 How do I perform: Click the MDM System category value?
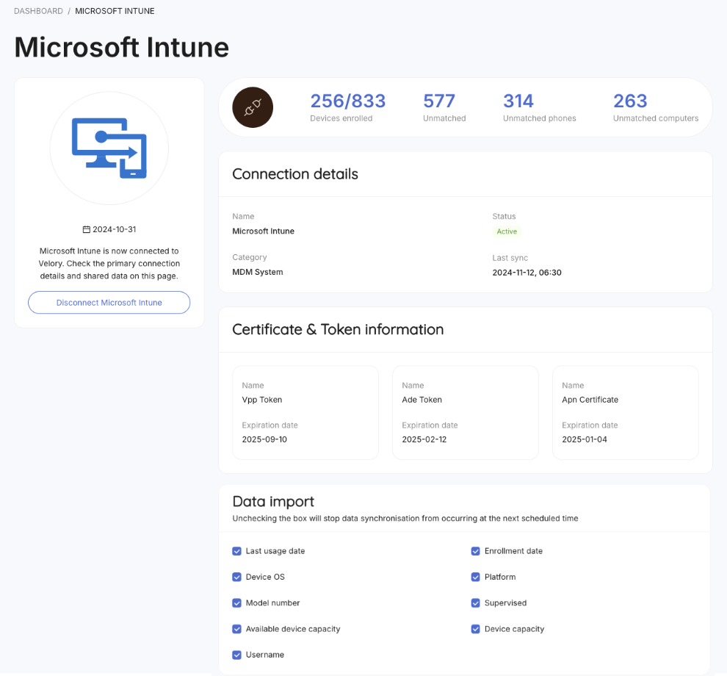coord(257,272)
